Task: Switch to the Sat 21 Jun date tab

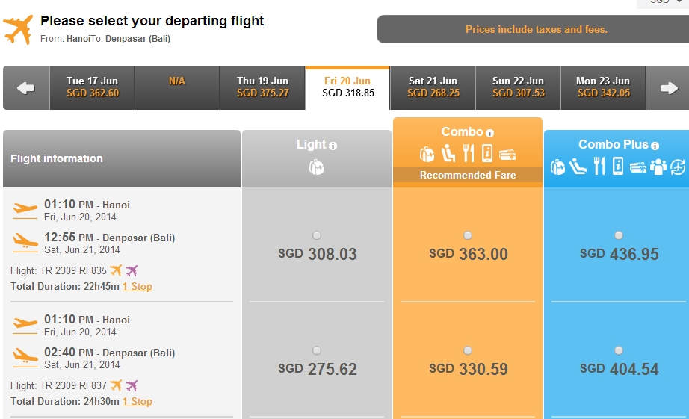Action: click(x=433, y=87)
